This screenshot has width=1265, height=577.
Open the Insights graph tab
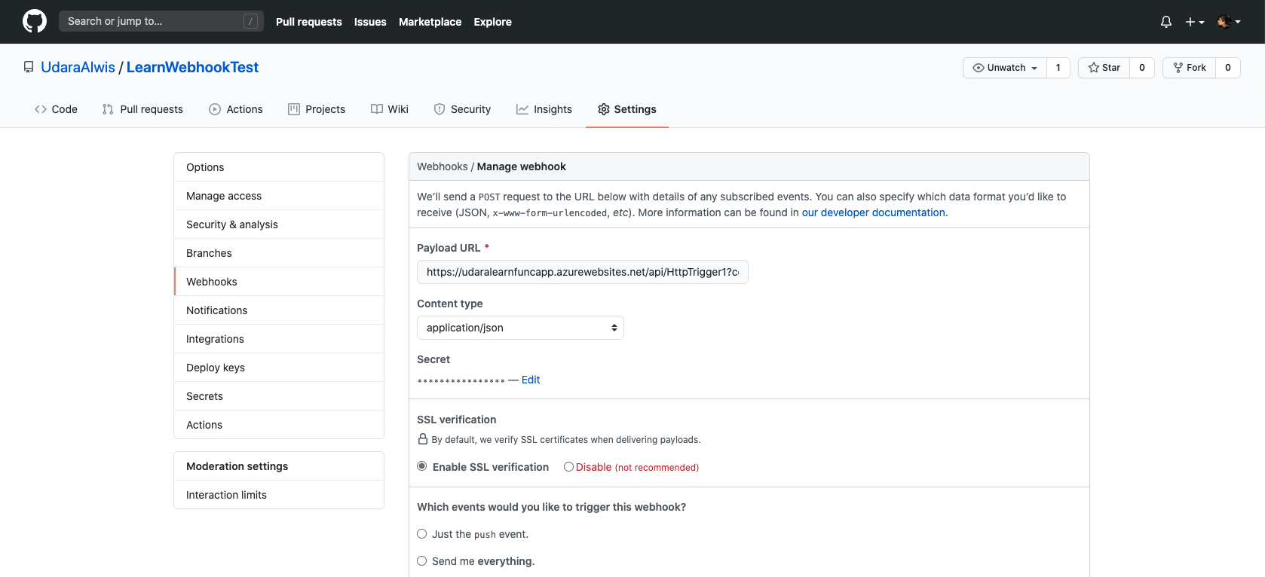(544, 109)
